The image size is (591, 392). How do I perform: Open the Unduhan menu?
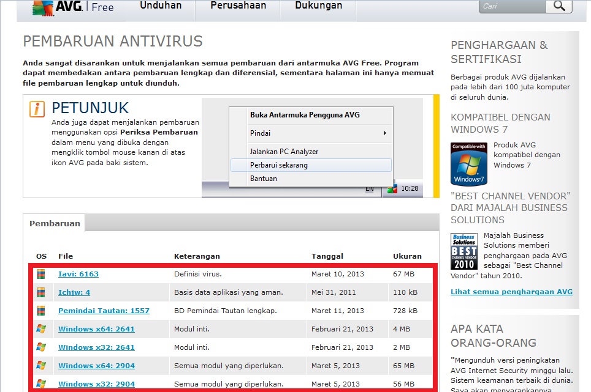point(161,6)
